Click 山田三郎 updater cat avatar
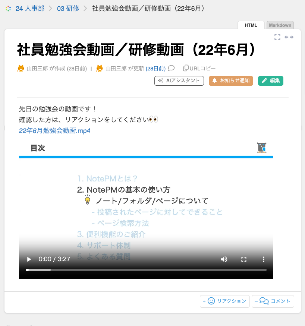Viewport: 305px width, 326px height. pyautogui.click(x=100, y=69)
